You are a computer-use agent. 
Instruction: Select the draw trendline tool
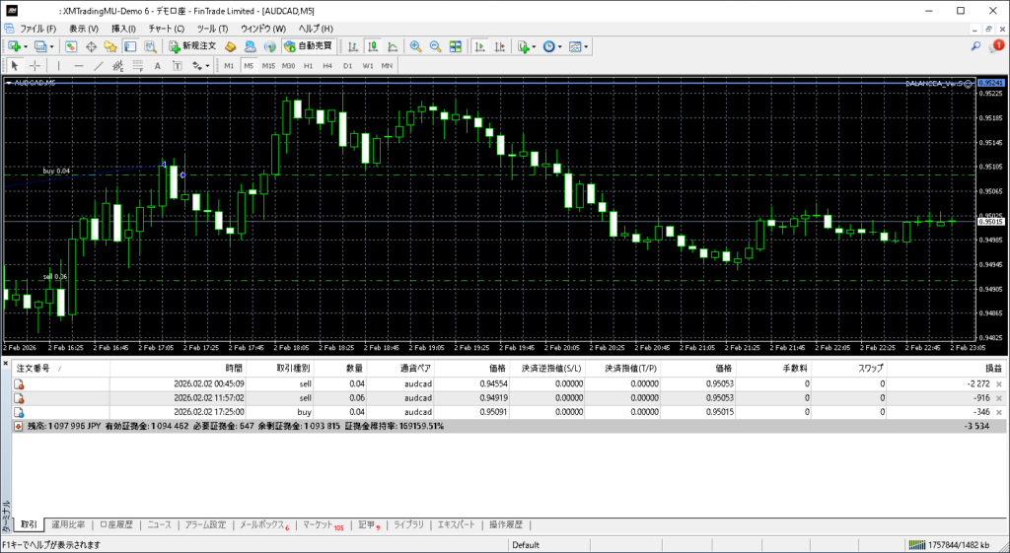(99, 66)
